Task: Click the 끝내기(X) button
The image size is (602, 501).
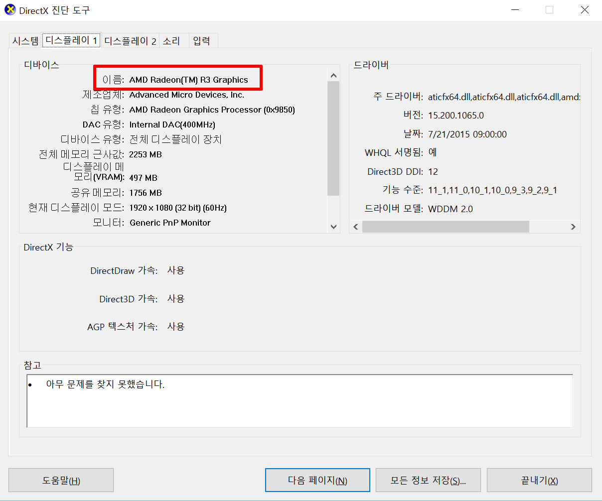Action: pyautogui.click(x=539, y=480)
